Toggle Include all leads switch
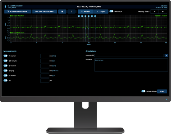Screen dimensions: 171x134 point(143,91)
